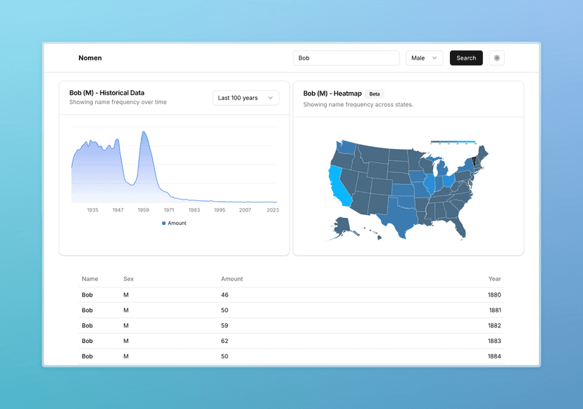
Task: Click the 1959 peak on the area chart
Action: [x=144, y=134]
